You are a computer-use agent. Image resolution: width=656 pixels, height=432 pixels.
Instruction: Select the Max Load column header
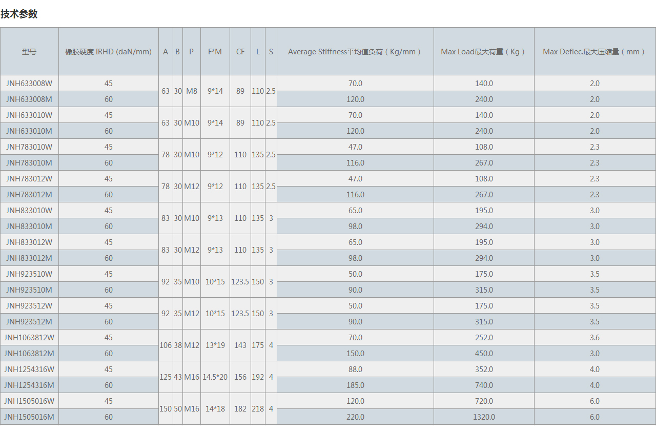point(483,52)
